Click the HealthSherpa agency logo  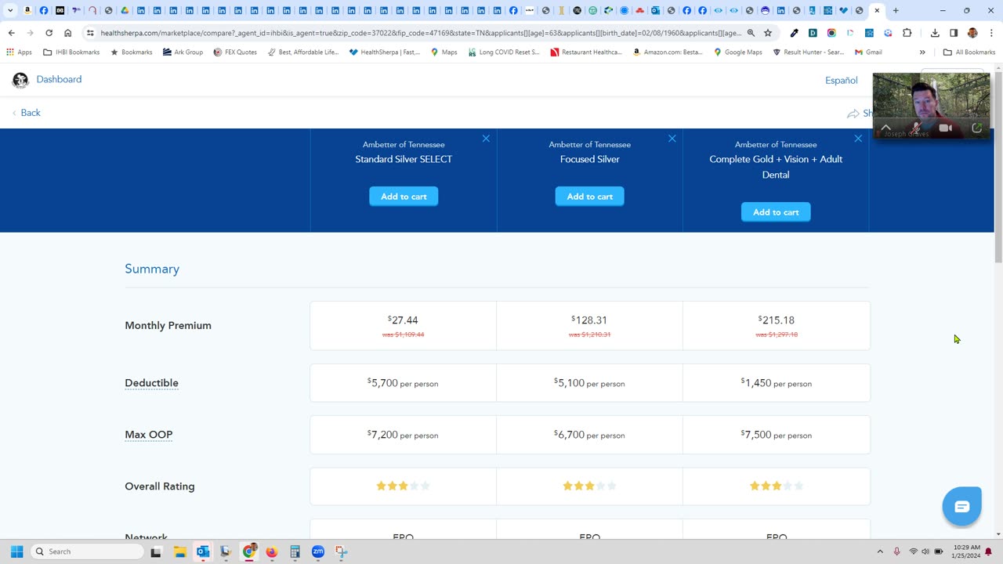tap(20, 80)
